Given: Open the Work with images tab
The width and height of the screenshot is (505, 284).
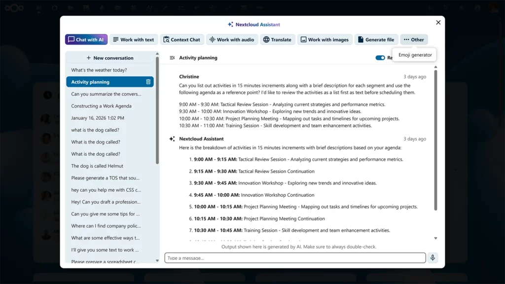Looking at the screenshot, I should point(324,39).
